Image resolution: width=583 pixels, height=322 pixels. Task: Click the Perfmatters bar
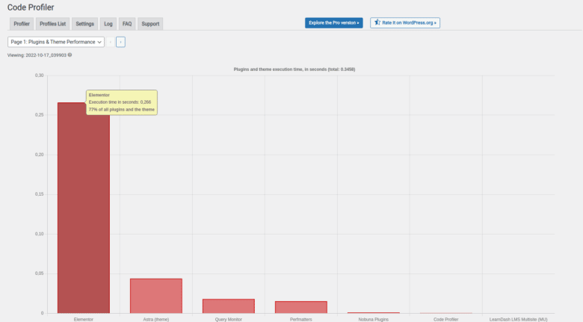pyautogui.click(x=301, y=307)
